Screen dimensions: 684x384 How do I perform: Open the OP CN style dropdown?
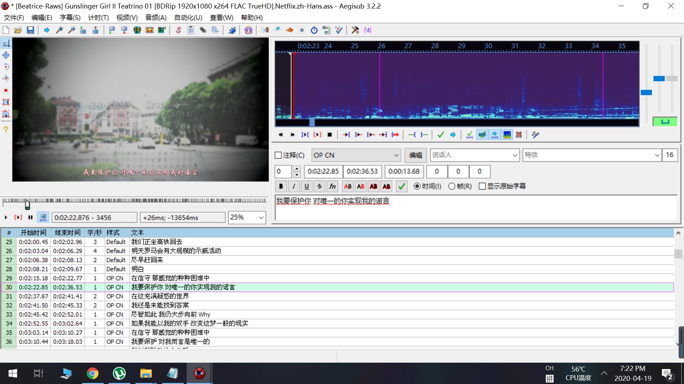pos(356,155)
